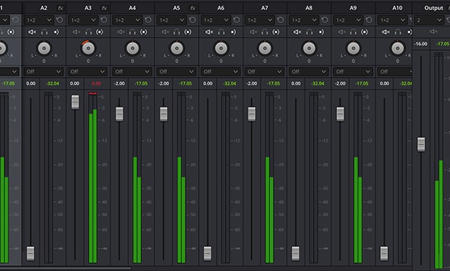The image size is (450, 271).
Task: Select the A4 track header
Action: pyautogui.click(x=133, y=8)
